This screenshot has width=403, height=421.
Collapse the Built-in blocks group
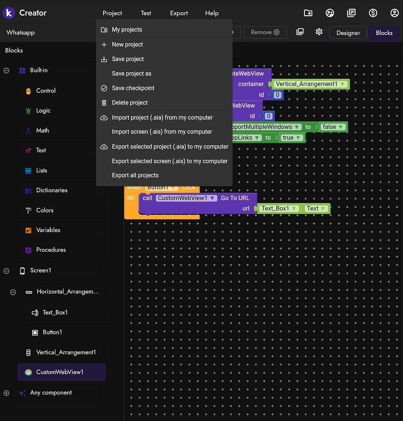[6, 70]
